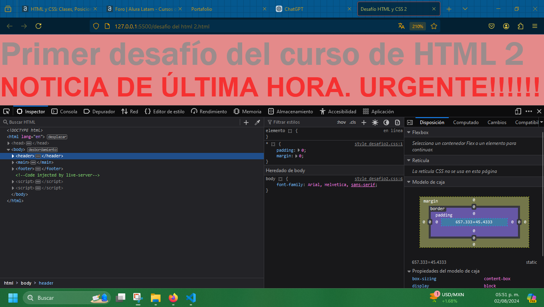Open the Rendimiento tab
Screen dimensions: 544x307
click(209, 111)
